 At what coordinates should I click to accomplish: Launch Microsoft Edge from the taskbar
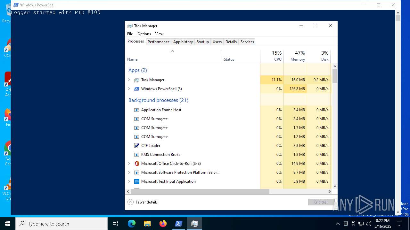click(x=132, y=224)
